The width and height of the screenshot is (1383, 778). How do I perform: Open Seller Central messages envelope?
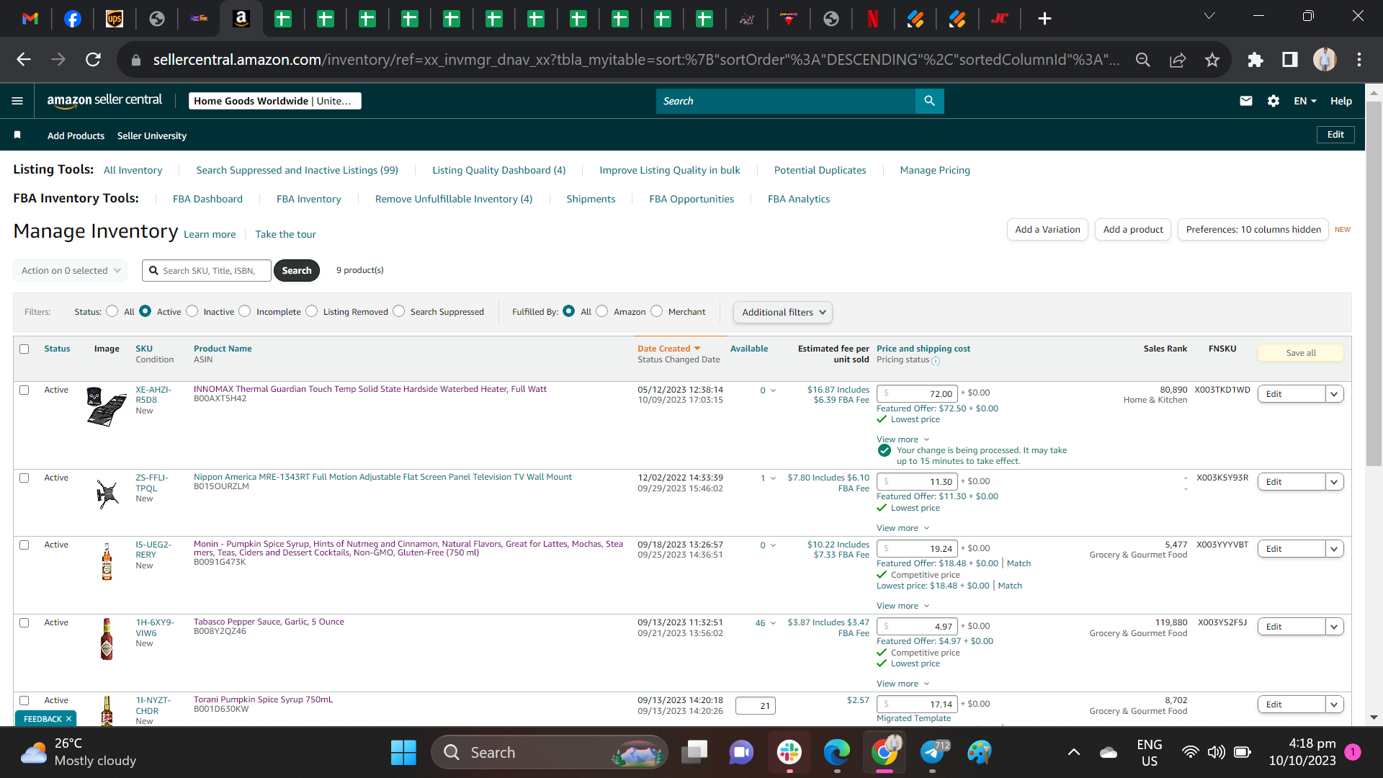click(1246, 101)
